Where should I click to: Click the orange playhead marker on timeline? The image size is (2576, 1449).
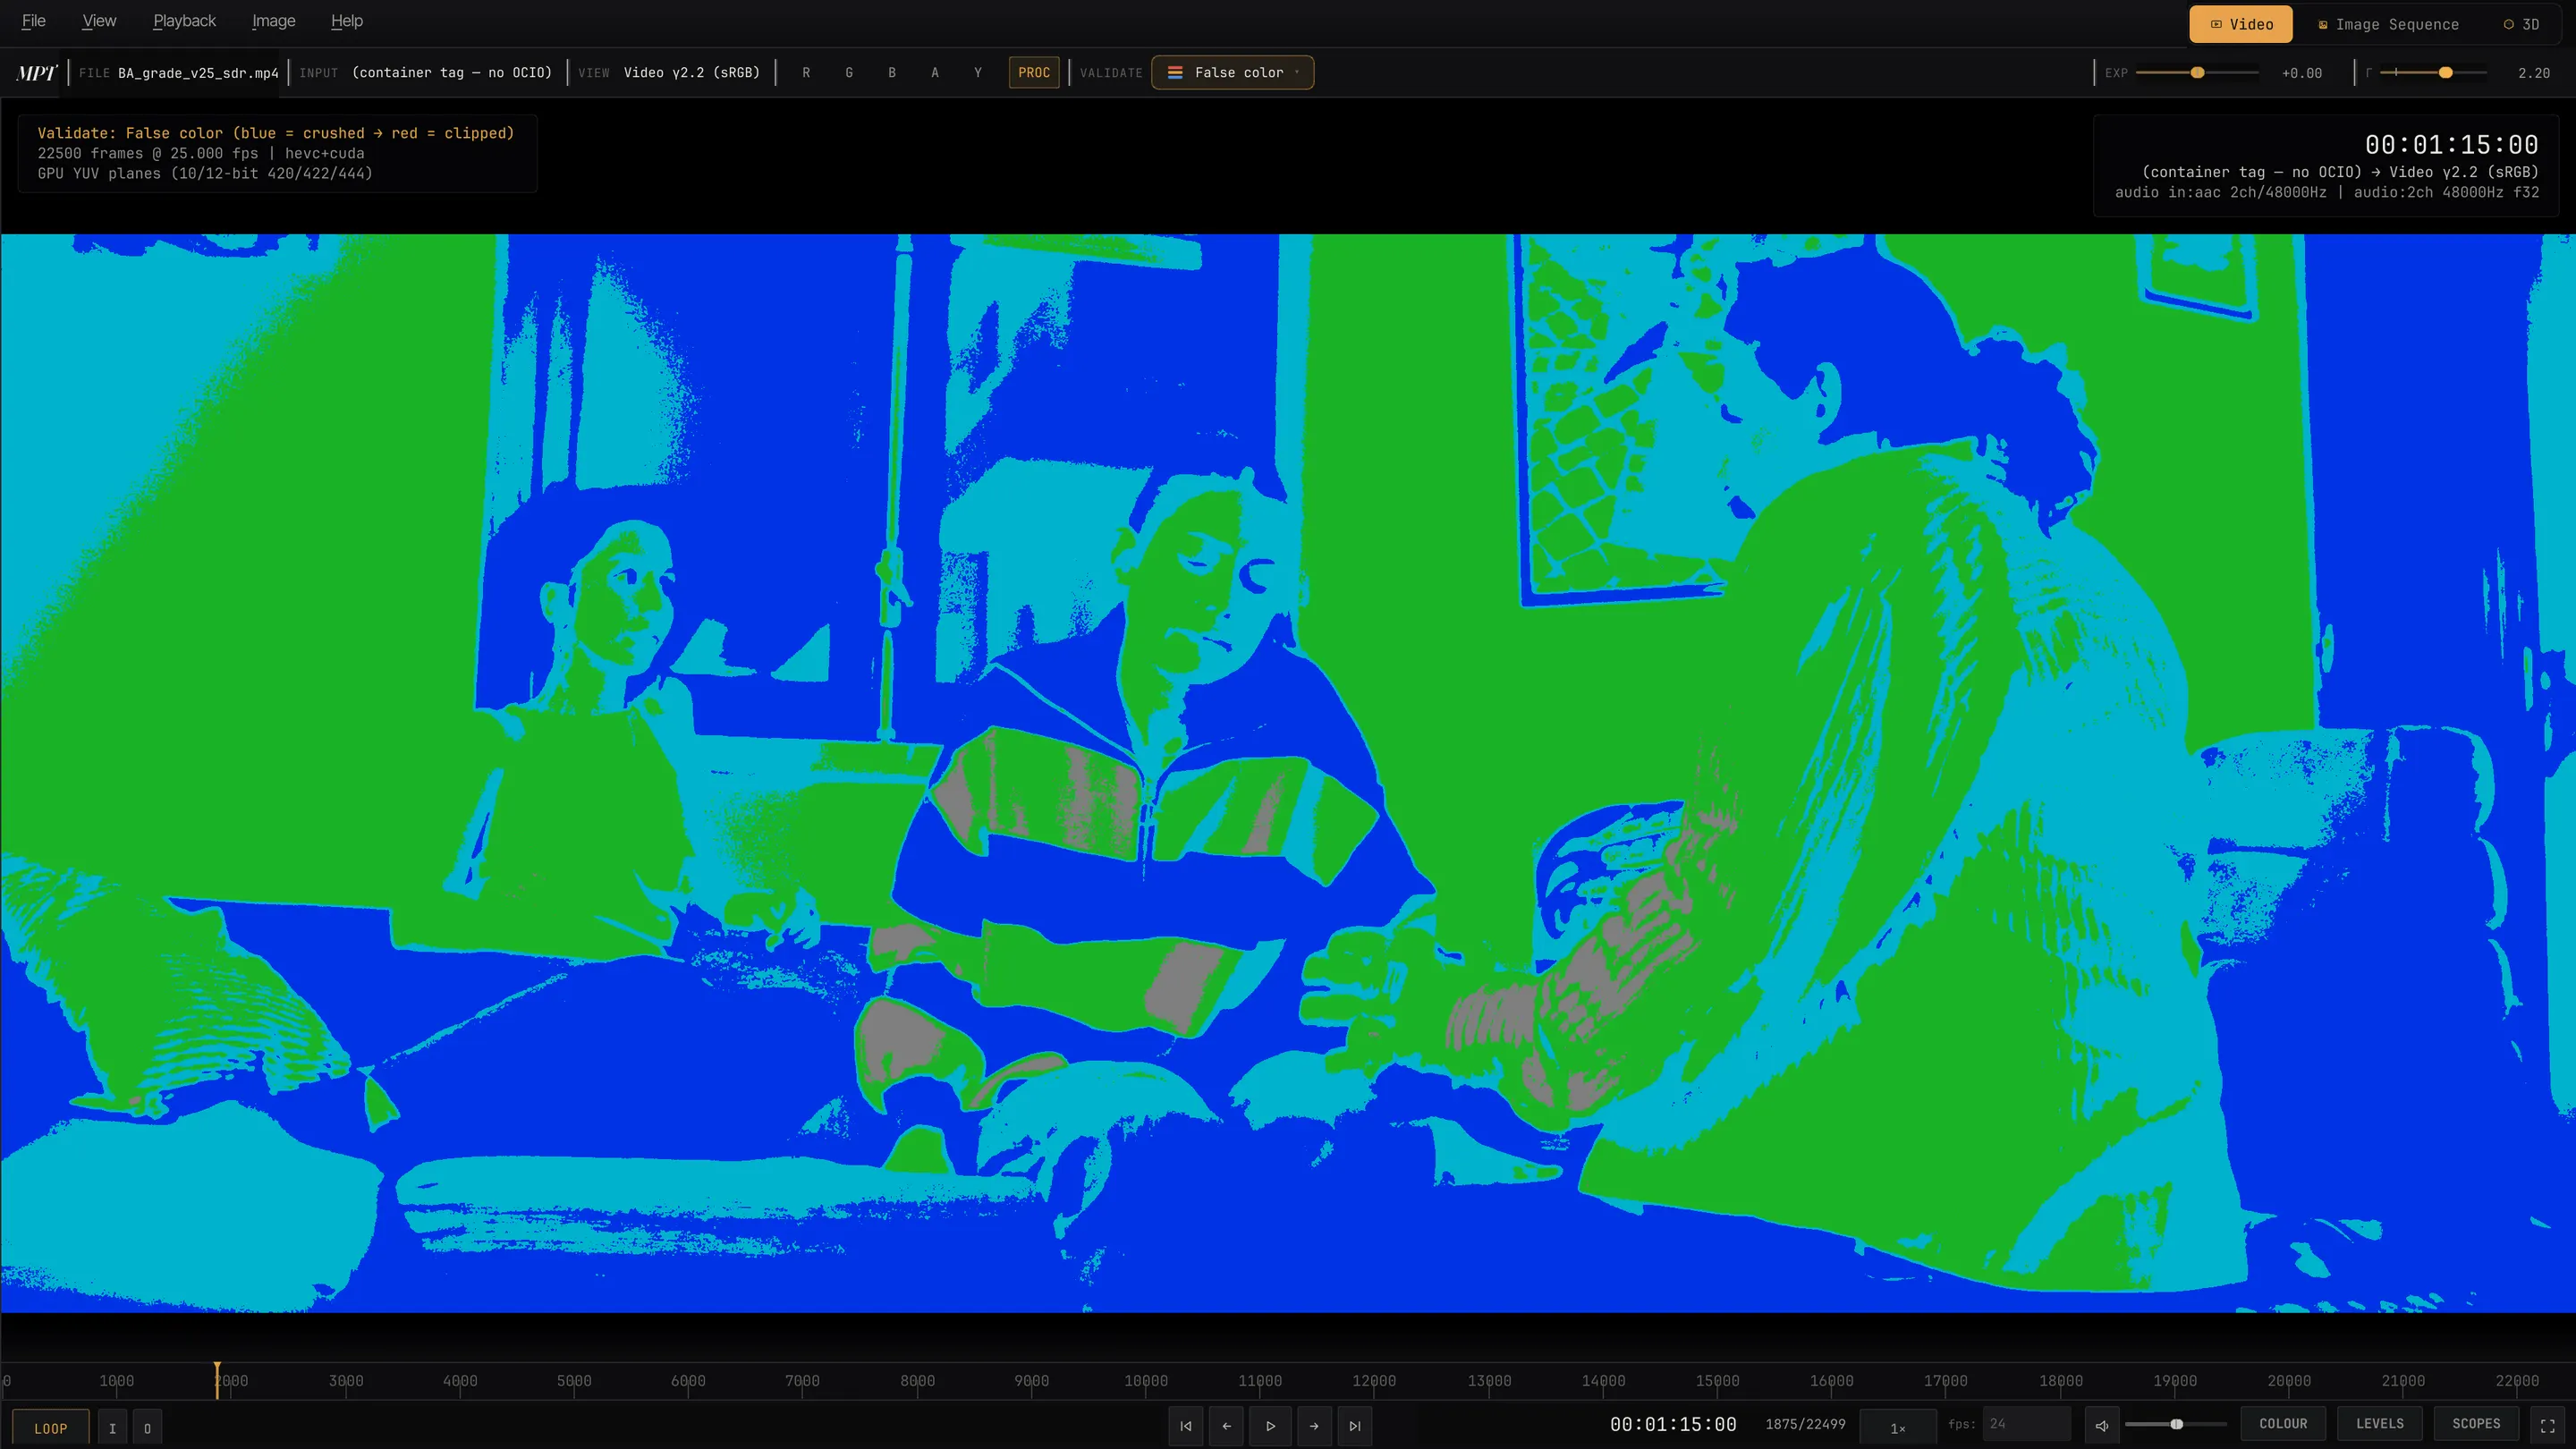[x=216, y=1380]
